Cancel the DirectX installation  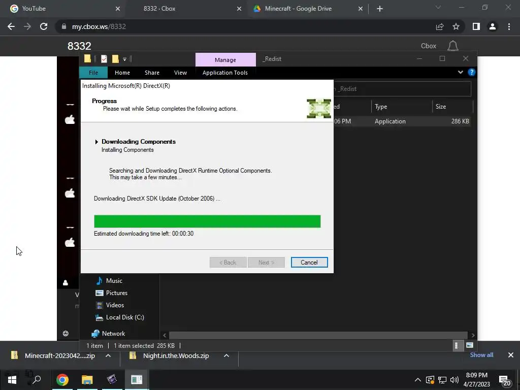pyautogui.click(x=309, y=263)
